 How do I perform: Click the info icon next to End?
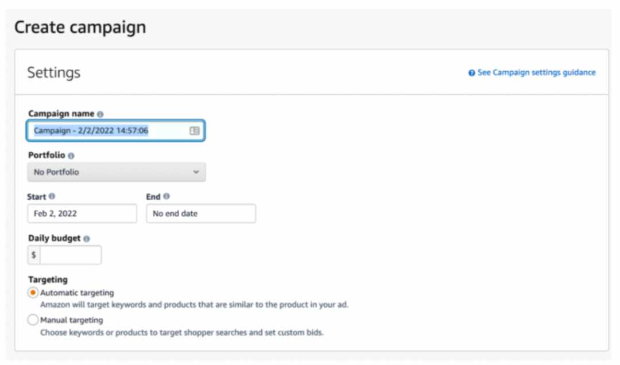pyautogui.click(x=166, y=196)
